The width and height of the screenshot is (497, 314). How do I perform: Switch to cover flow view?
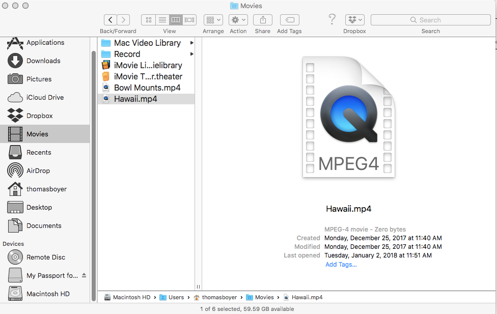(189, 20)
